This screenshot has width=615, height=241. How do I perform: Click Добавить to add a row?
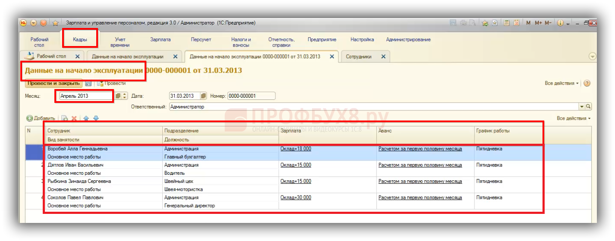41,118
